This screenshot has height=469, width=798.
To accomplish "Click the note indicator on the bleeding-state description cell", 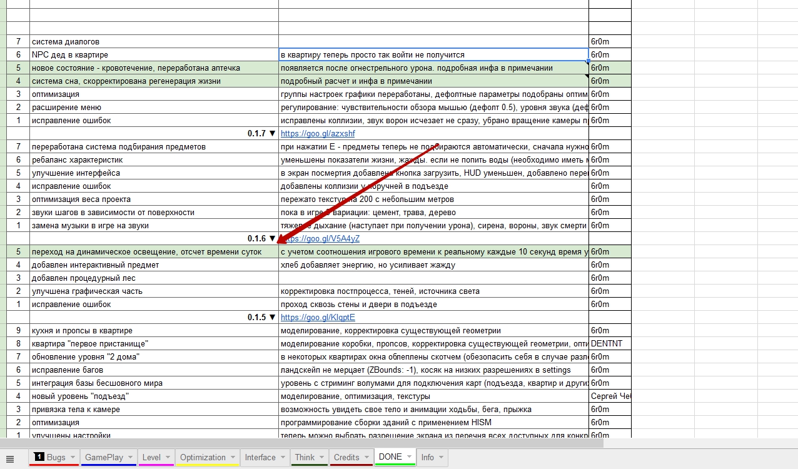I will pyautogui.click(x=587, y=63).
